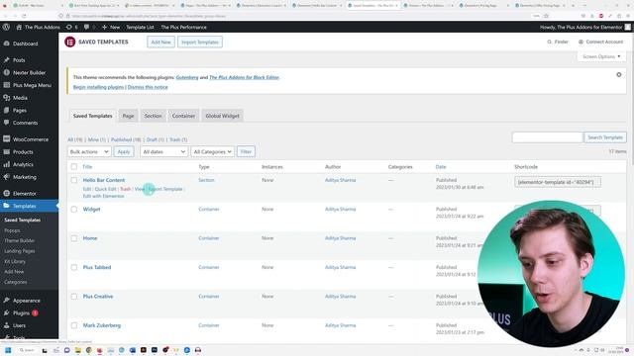Check the Hello Bar Content row checkbox
The image size is (634, 356).
click(x=74, y=180)
